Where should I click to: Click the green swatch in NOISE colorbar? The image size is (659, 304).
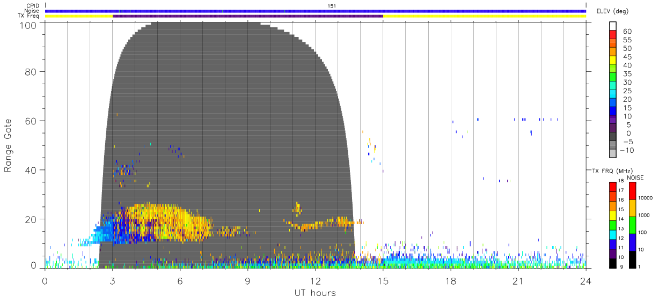[x=632, y=225]
